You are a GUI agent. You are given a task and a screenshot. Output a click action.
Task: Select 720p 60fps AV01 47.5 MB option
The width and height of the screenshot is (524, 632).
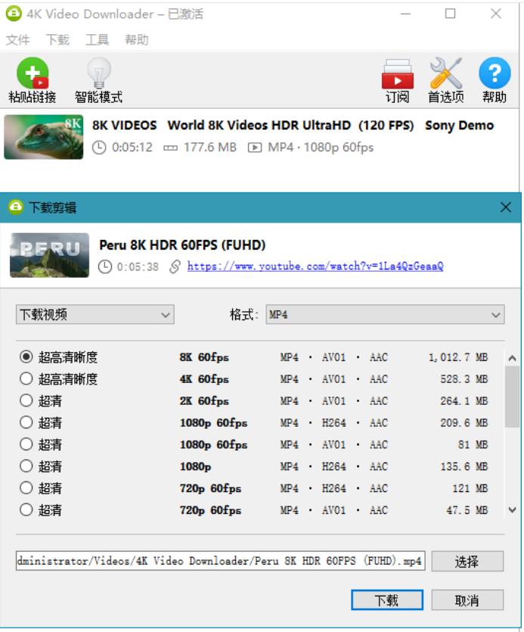tap(26, 510)
